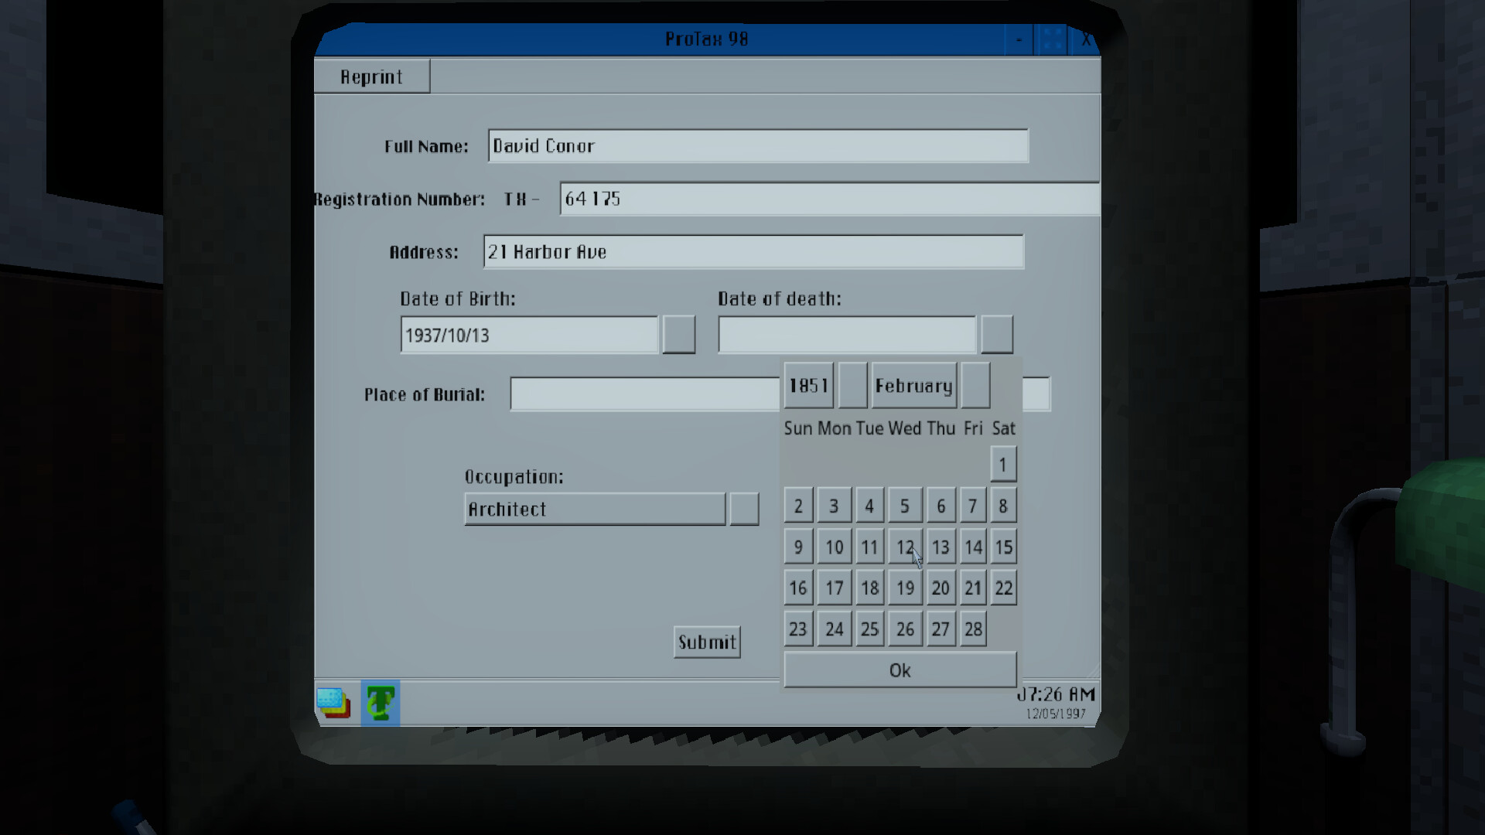Open the Reprint menu
The image size is (1485, 835).
tap(372, 76)
